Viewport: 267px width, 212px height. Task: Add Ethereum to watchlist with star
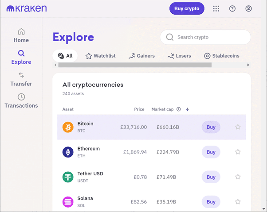tap(238, 152)
